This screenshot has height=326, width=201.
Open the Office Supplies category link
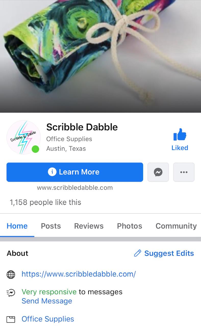[48, 319]
